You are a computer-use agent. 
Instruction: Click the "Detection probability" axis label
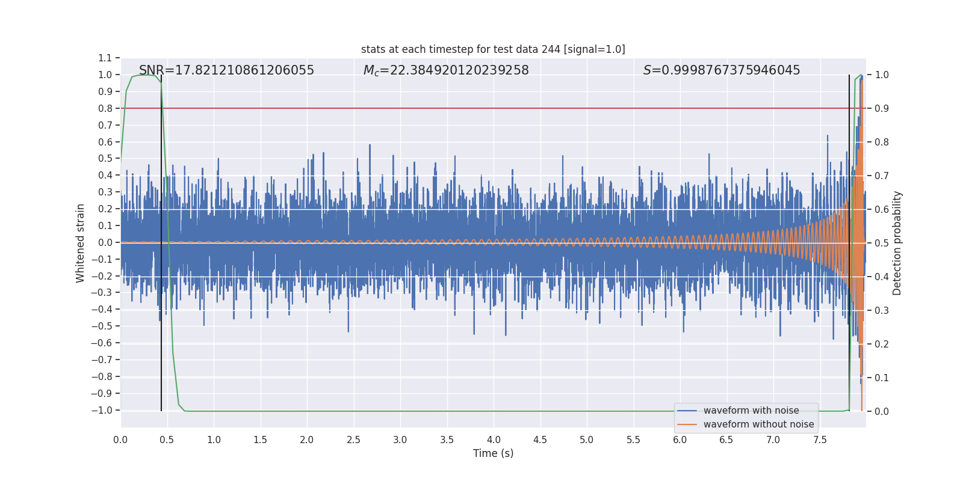click(897, 243)
